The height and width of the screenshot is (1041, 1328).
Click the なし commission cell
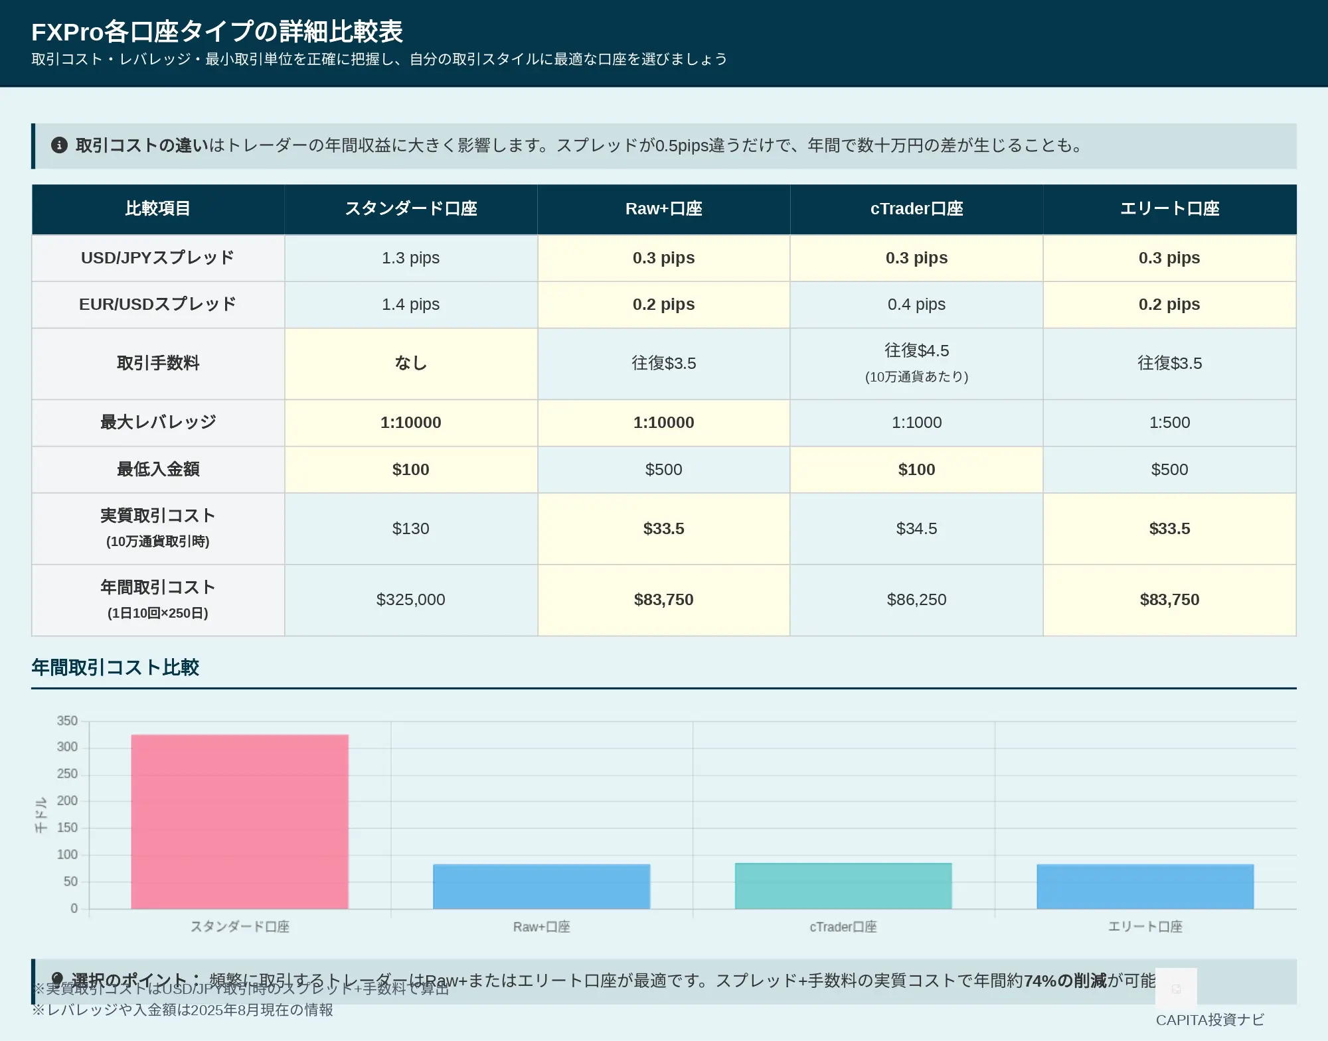(411, 364)
